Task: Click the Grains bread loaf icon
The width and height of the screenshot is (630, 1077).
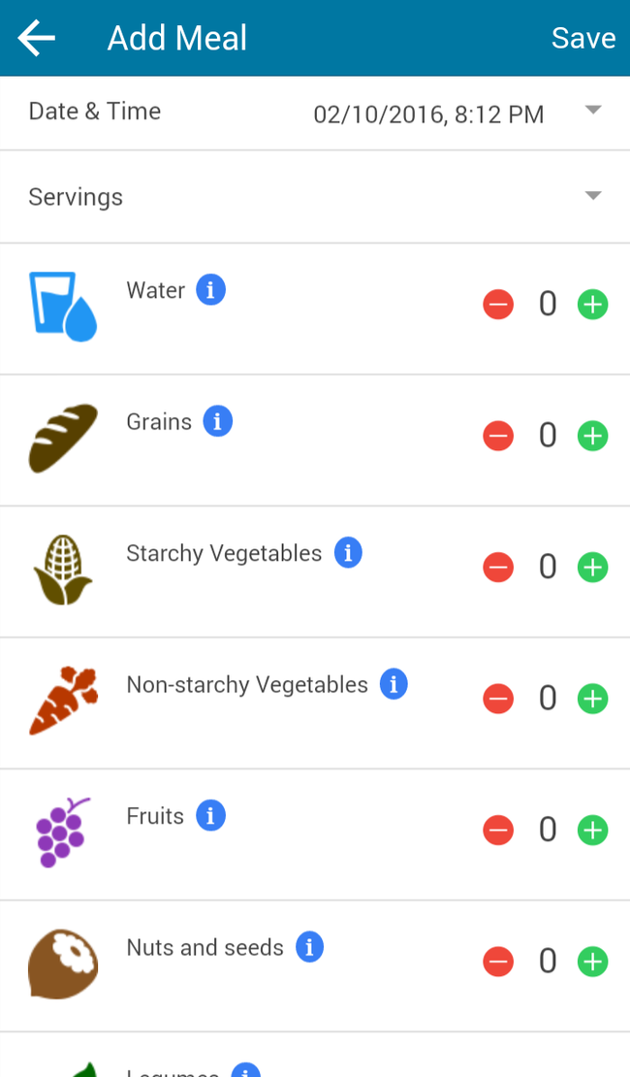Action: [62, 435]
